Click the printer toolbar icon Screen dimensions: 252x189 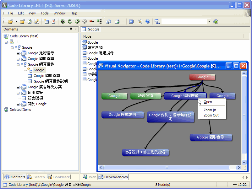tap(117, 21)
